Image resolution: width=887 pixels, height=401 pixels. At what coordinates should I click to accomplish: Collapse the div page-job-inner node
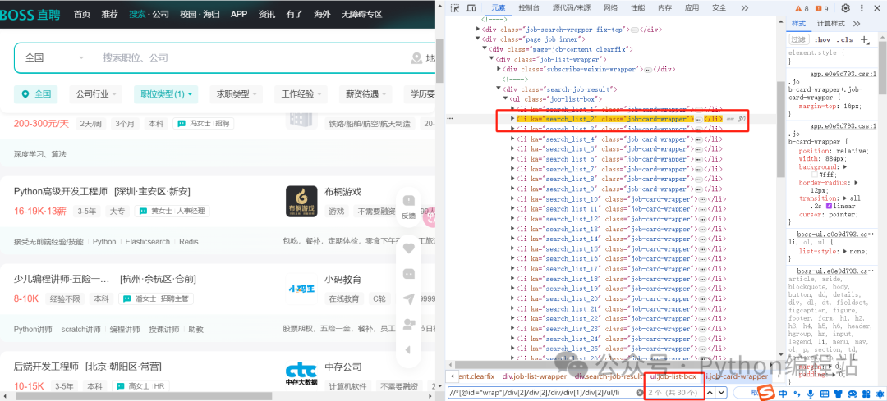(478, 39)
